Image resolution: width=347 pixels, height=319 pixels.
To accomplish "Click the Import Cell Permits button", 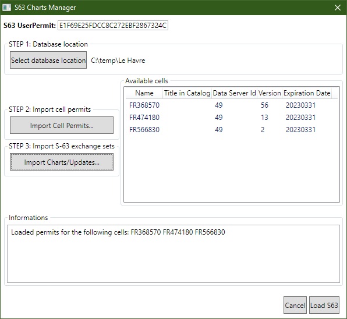I will point(62,125).
